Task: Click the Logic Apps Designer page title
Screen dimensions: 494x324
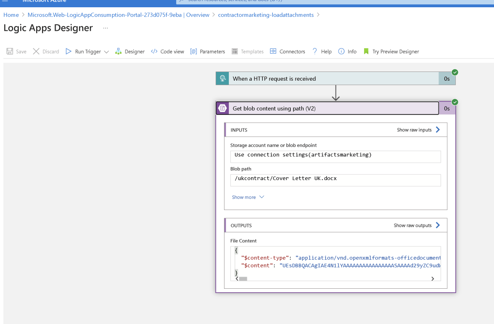Action: 48,28
